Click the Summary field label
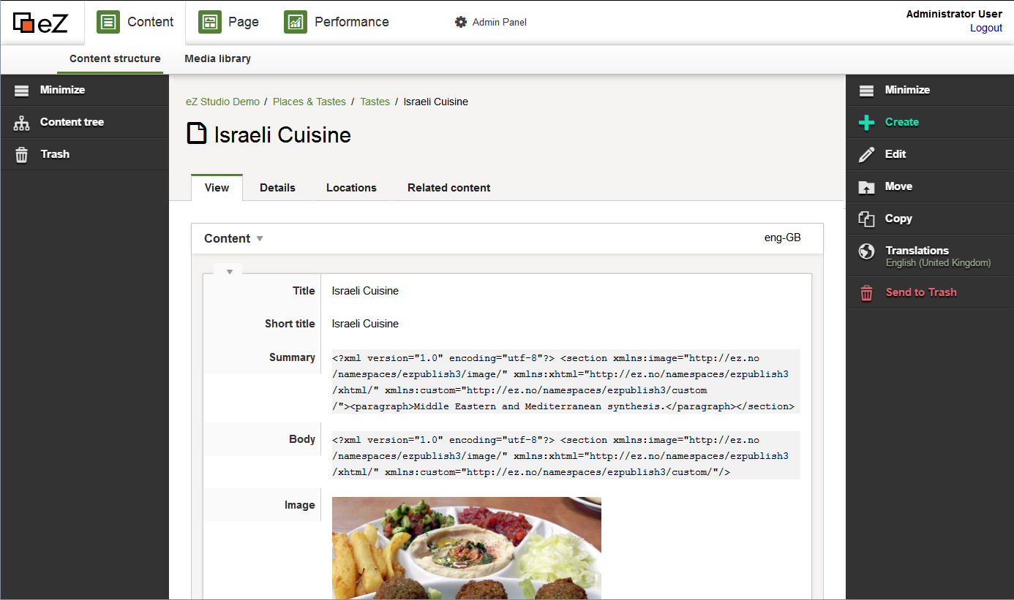 [292, 357]
